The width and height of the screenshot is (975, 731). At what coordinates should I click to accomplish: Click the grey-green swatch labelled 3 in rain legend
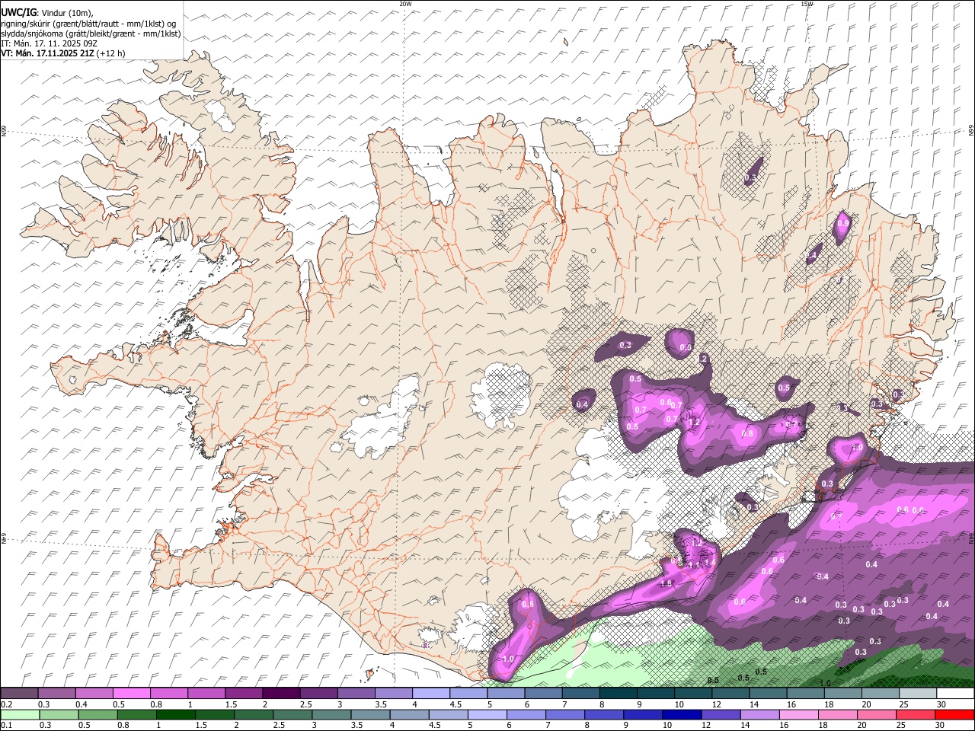(x=331, y=714)
